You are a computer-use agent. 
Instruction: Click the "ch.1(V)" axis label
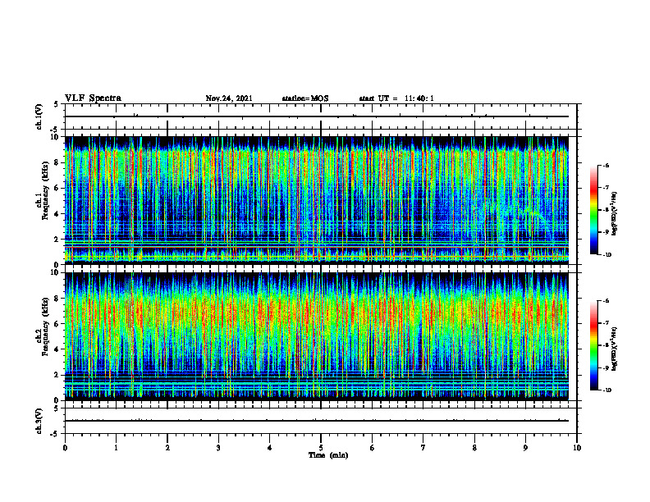(x=39, y=116)
